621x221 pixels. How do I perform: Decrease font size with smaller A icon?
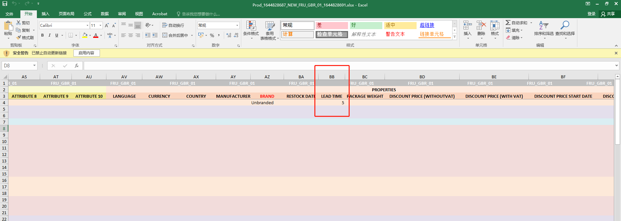pos(114,25)
